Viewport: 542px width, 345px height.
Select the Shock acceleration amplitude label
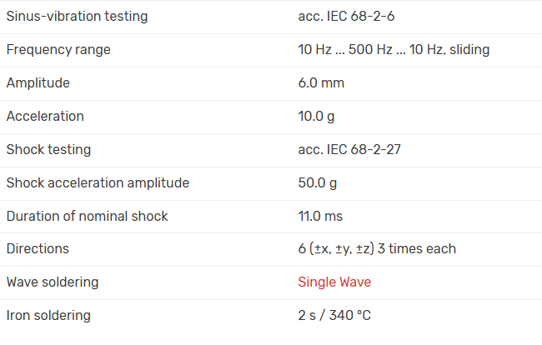tap(98, 182)
